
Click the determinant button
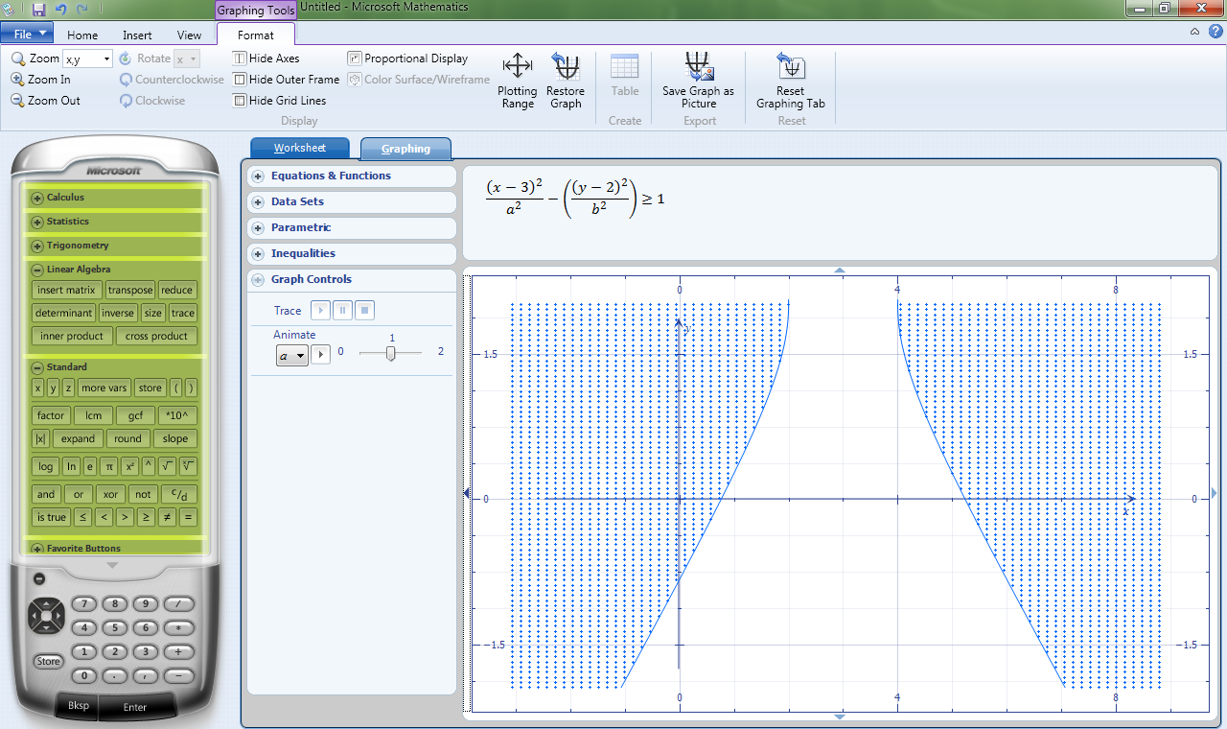click(64, 313)
